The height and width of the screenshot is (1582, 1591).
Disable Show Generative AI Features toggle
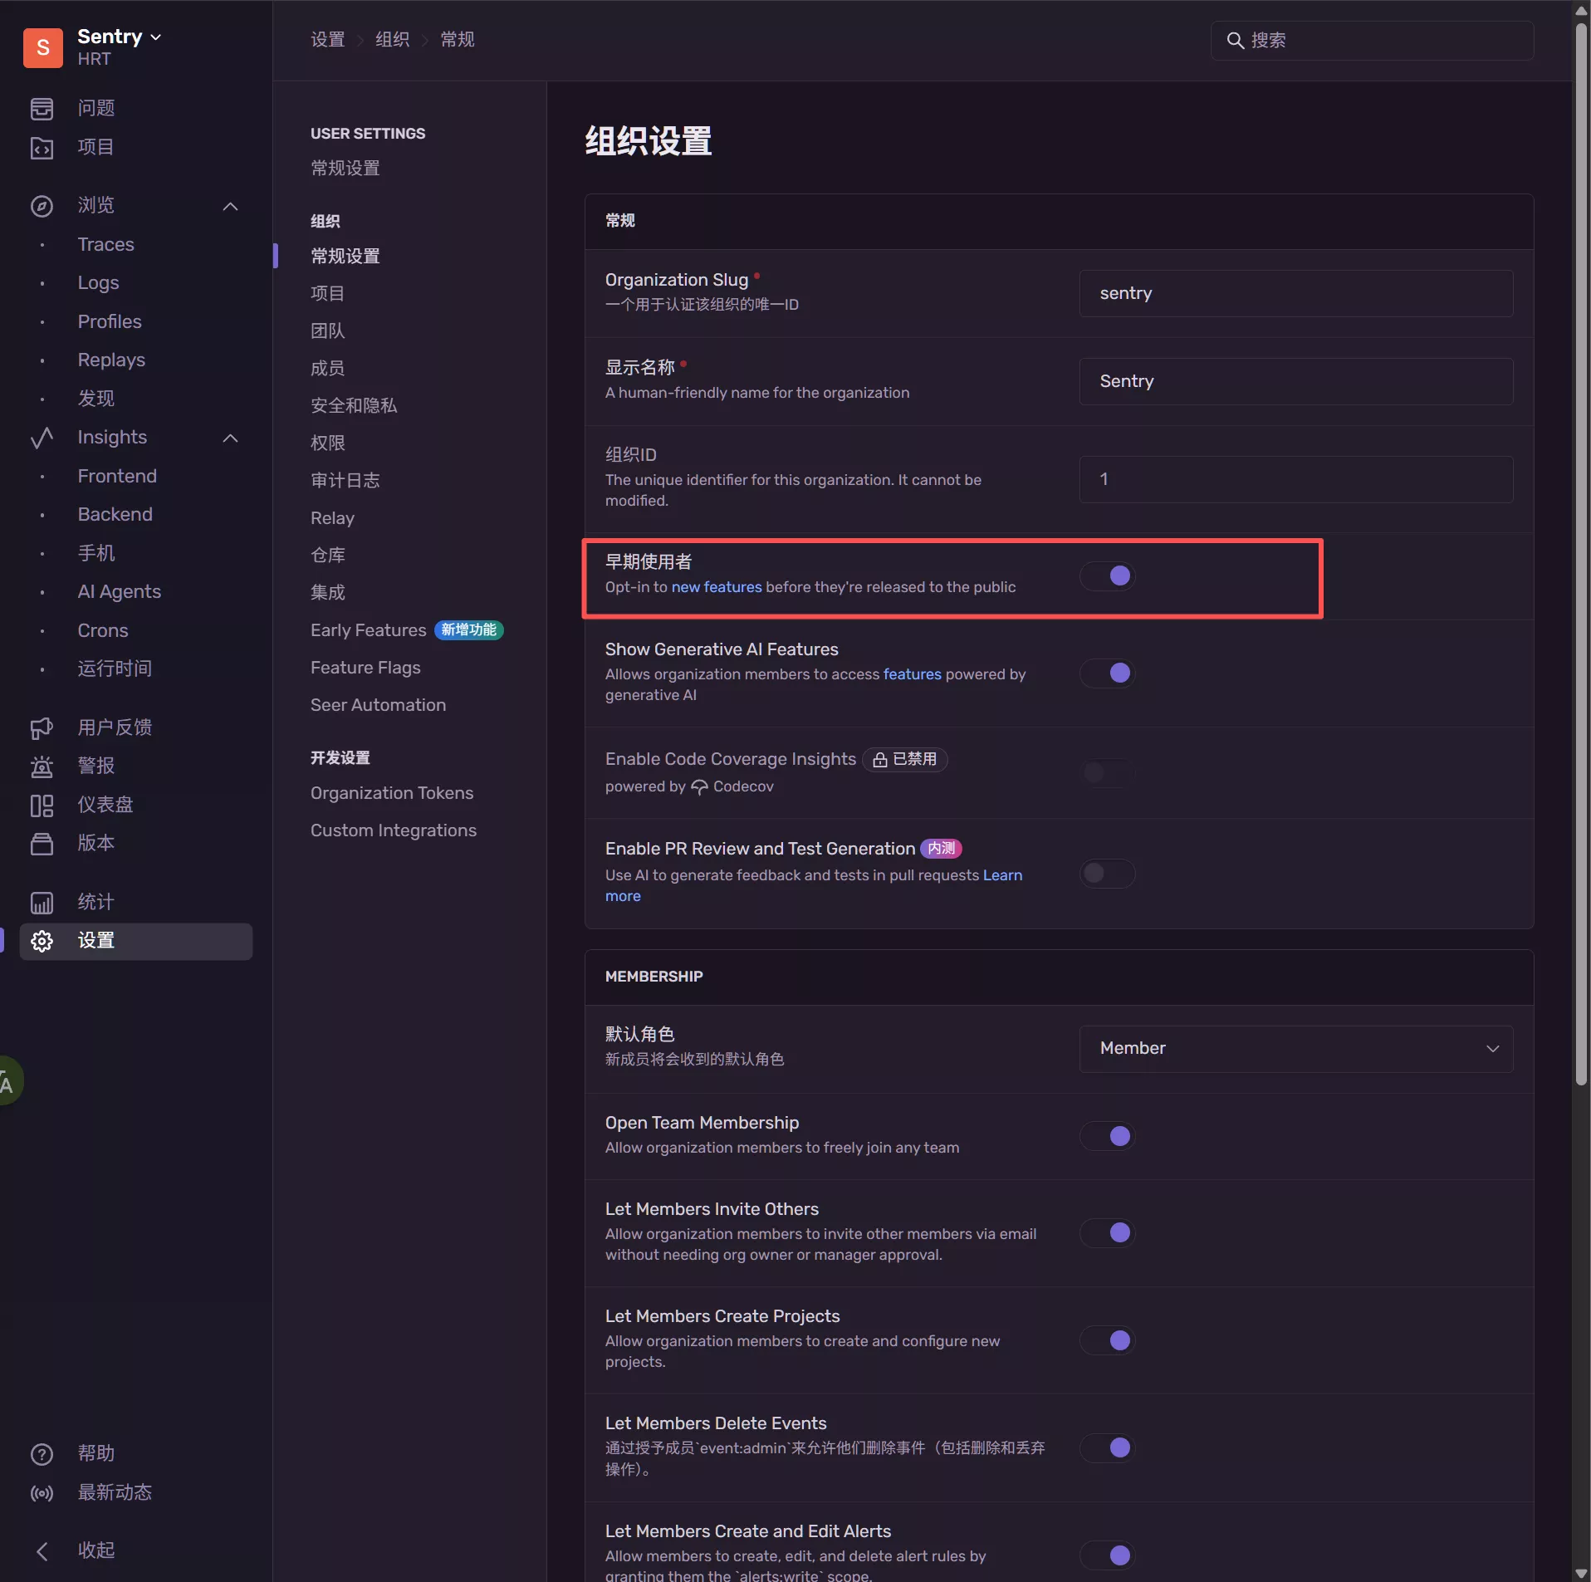1107,673
